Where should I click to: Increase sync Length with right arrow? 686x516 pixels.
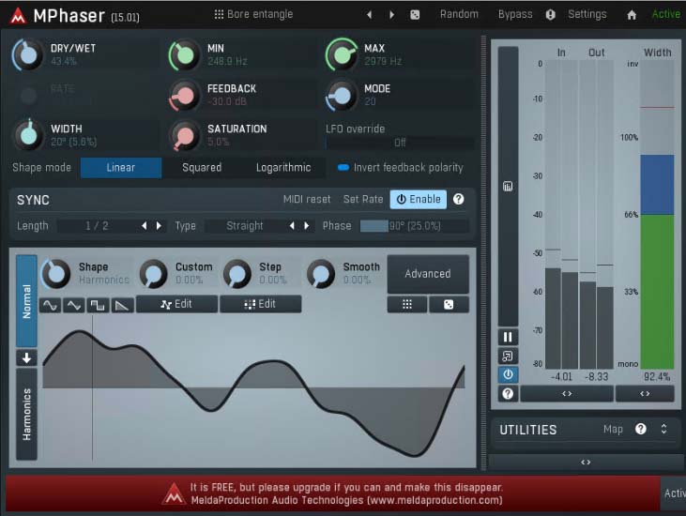pos(159,226)
